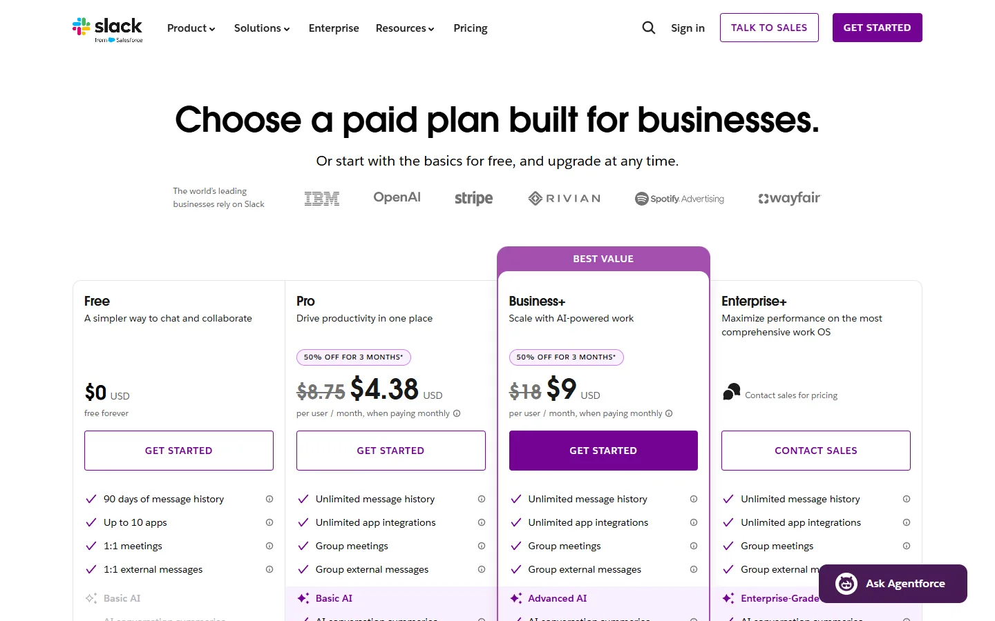The width and height of the screenshot is (995, 621).
Task: Click the Talk to Sales button
Action: click(769, 28)
